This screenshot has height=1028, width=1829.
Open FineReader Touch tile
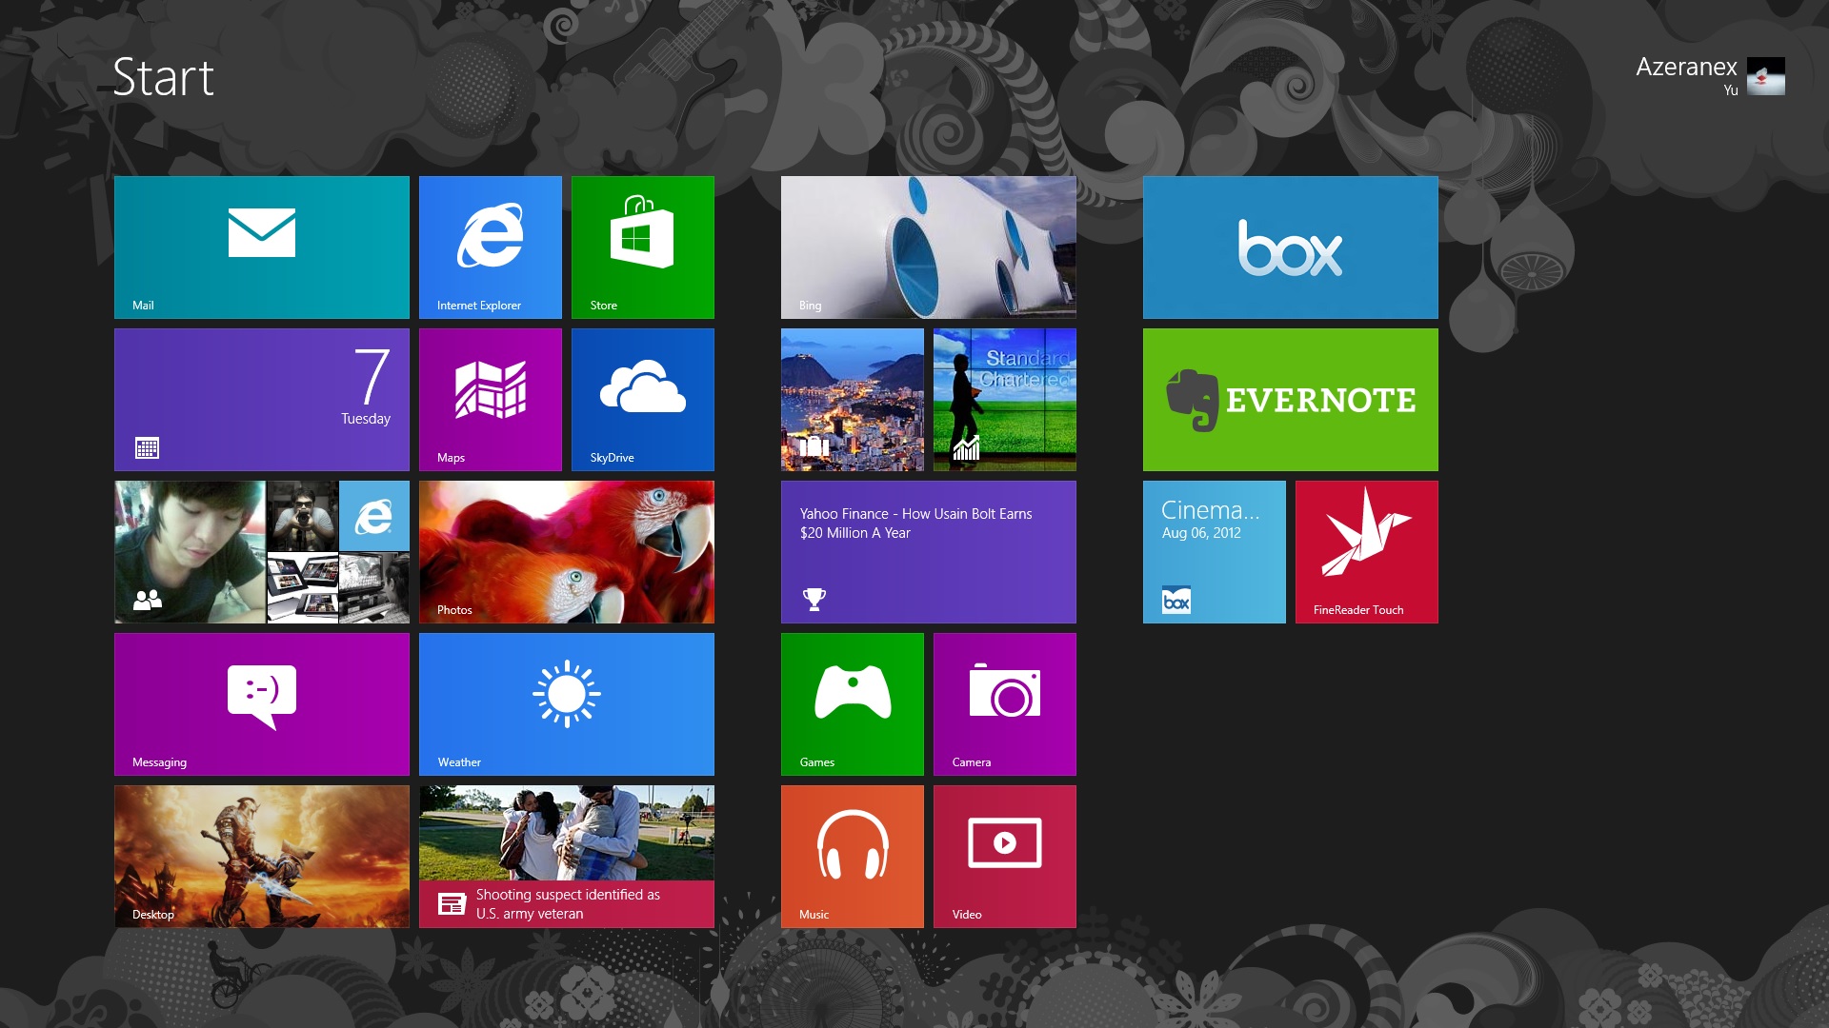(1366, 551)
